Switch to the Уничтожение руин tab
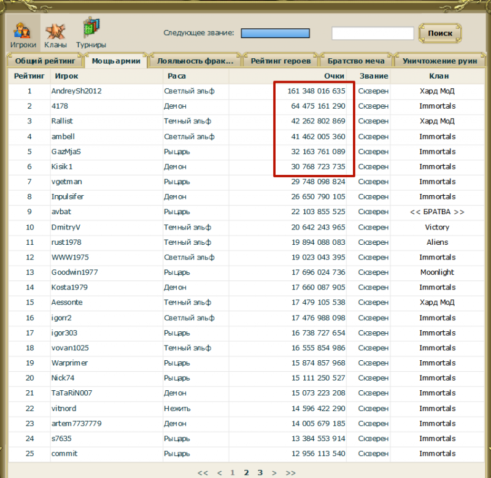The height and width of the screenshot is (478, 491). click(439, 61)
